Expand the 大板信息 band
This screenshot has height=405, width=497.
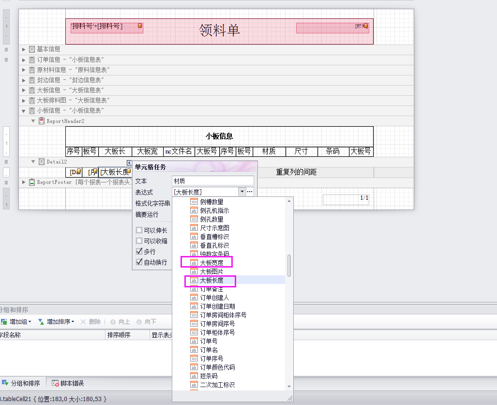24,90
